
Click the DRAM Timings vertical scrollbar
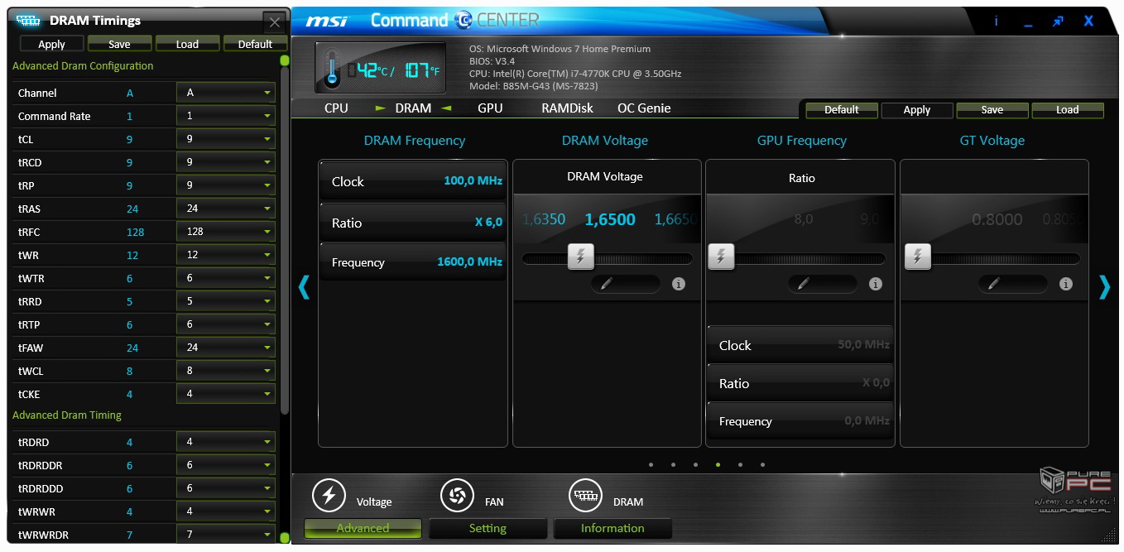click(285, 240)
